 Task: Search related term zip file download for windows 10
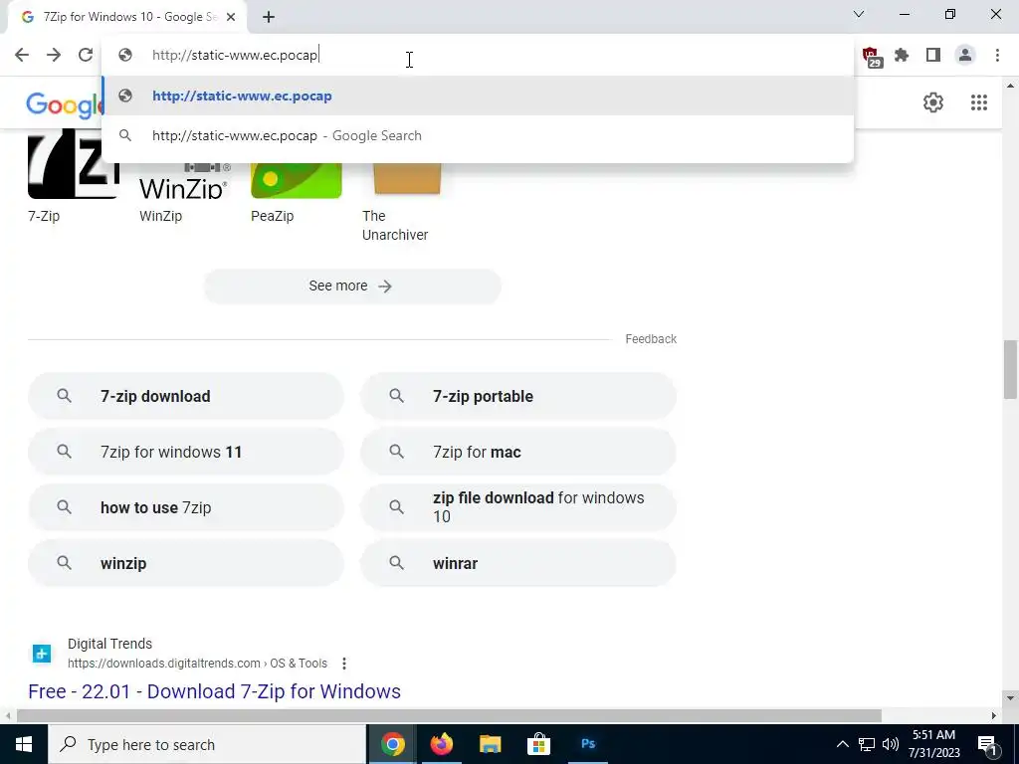517,507
